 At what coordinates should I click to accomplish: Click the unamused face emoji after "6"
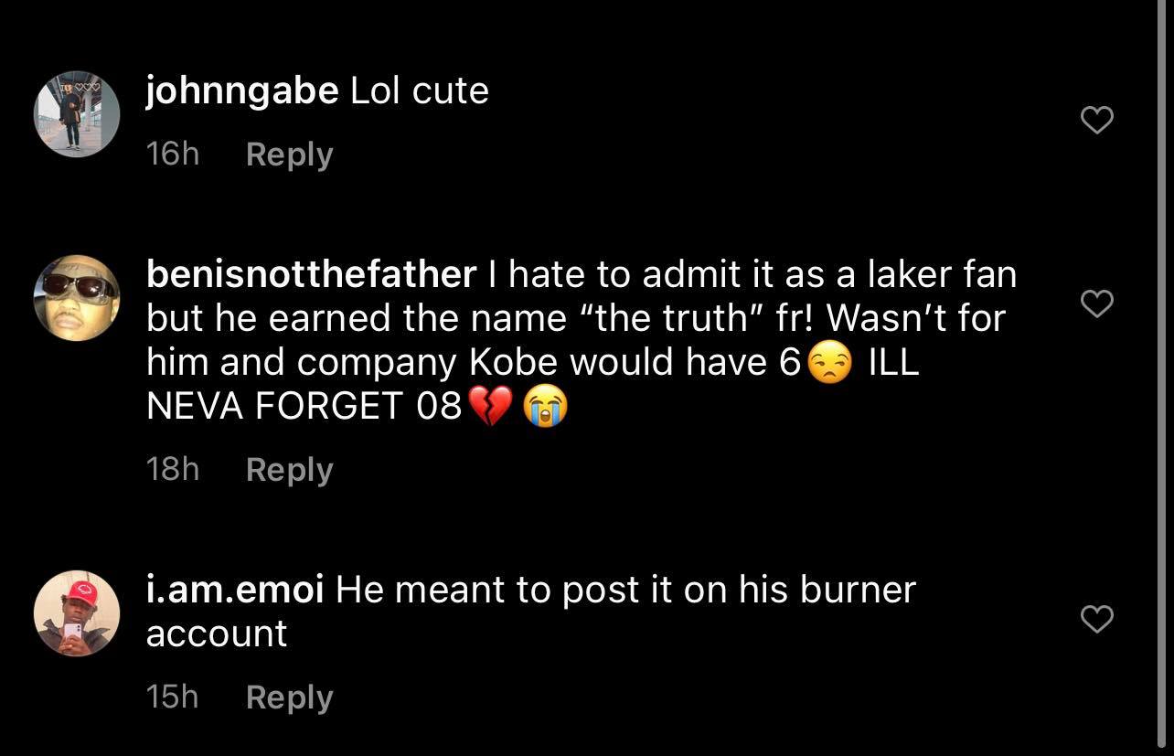(x=829, y=365)
